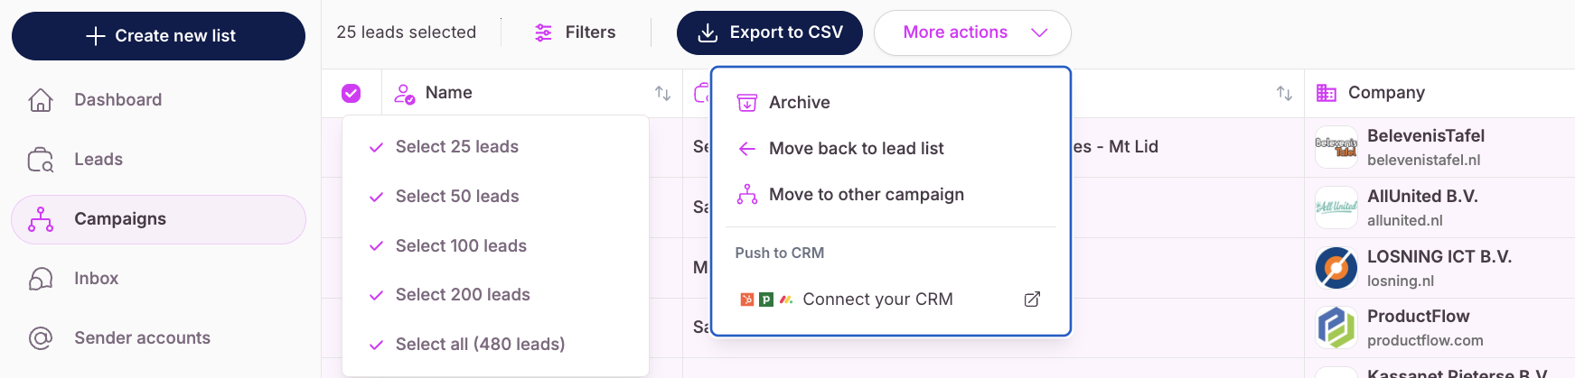
Task: Go to Leads in the sidebar
Action: click(158, 160)
